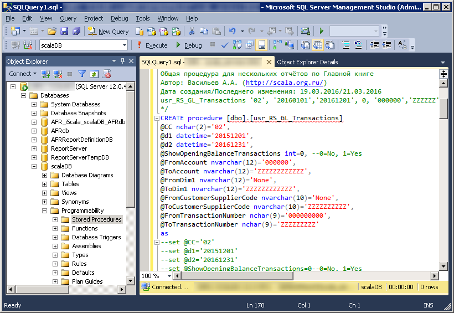Image resolution: width=454 pixels, height=313 pixels.
Task: Open the 100 % zoom dropdown
Action: [169, 276]
